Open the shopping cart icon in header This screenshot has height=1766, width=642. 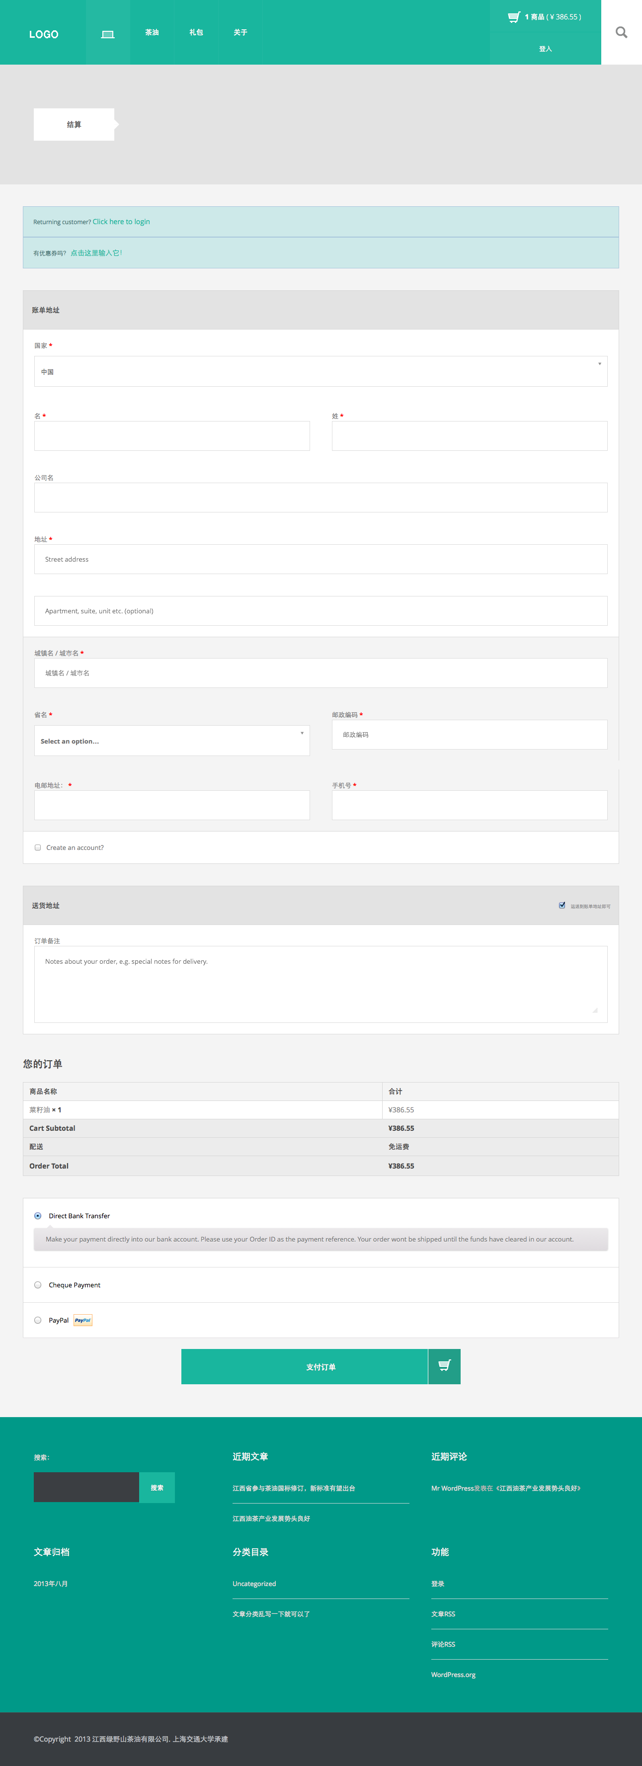[514, 17]
